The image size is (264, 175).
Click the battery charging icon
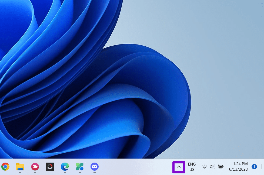(220, 166)
